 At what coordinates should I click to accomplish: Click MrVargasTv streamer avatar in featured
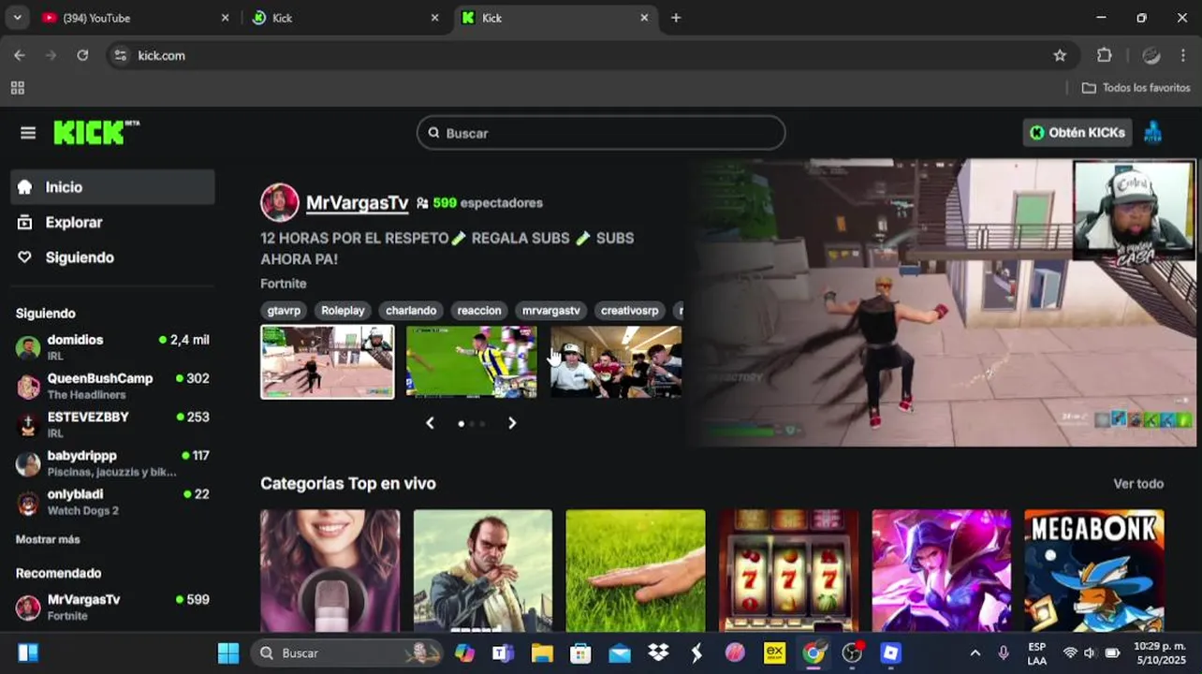(x=279, y=202)
